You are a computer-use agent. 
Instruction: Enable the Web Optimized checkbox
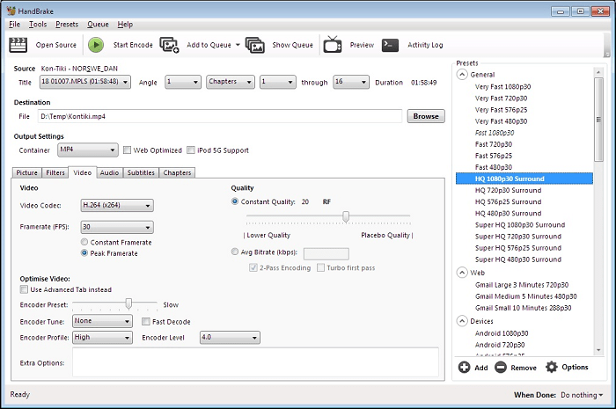pyautogui.click(x=128, y=150)
